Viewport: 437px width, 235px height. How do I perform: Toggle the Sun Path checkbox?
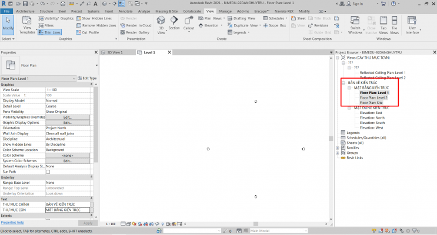(48, 172)
